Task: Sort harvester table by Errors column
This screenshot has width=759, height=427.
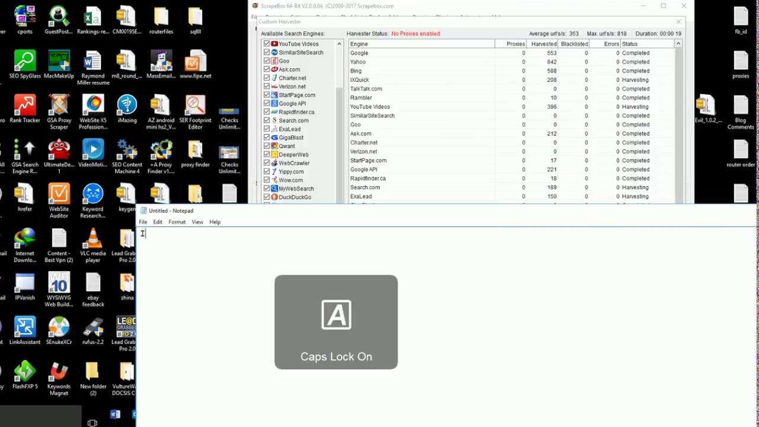Action: click(x=605, y=44)
